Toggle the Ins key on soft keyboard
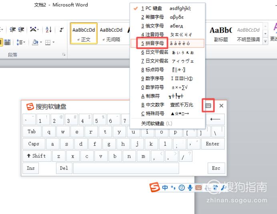The width and height of the screenshot is (277, 214). (30, 168)
